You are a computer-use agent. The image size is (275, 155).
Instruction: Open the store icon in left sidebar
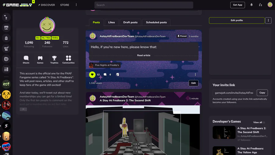pyautogui.click(x=6, y=28)
